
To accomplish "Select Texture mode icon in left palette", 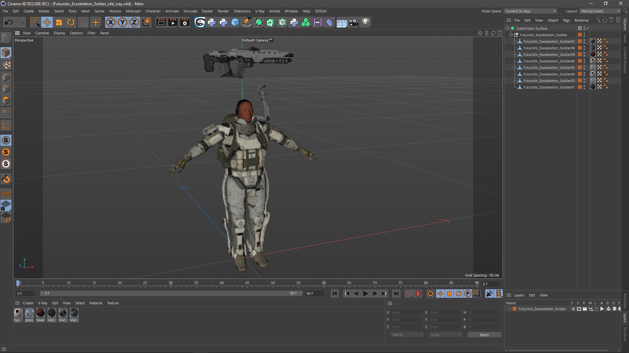I will 6,65.
